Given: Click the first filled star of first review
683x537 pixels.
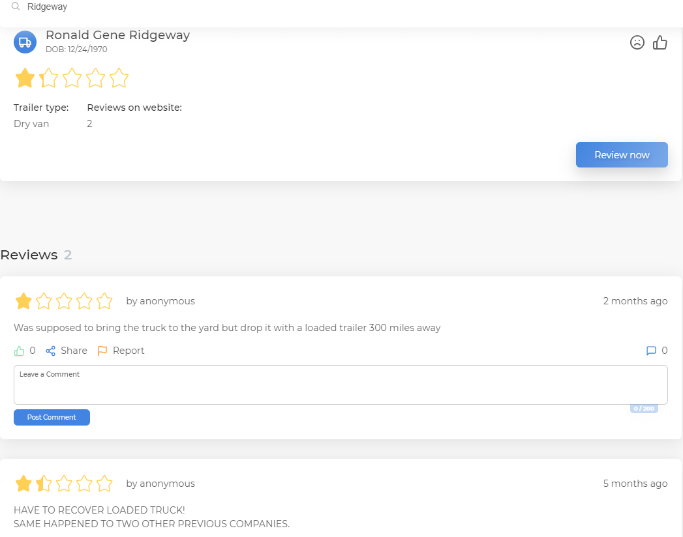Looking at the screenshot, I should [23, 301].
